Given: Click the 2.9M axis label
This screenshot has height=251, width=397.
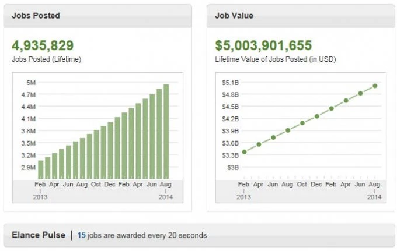Looking at the screenshot, I should tap(29, 167).
